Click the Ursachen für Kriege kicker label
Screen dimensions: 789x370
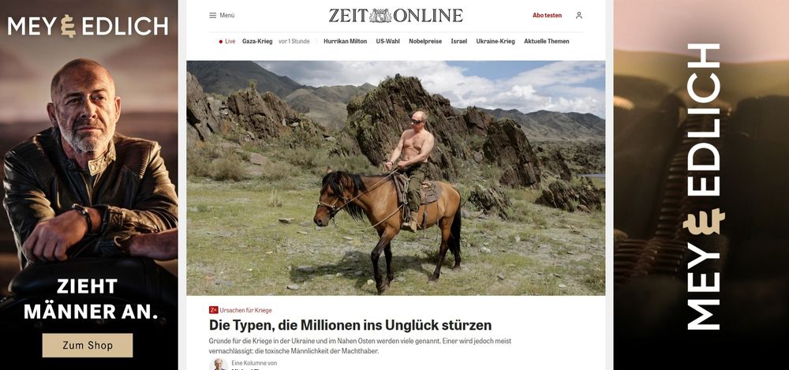(x=245, y=311)
